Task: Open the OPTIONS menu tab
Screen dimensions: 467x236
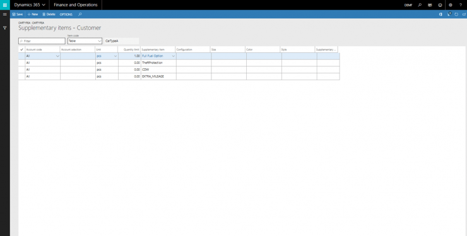Action: click(x=66, y=15)
